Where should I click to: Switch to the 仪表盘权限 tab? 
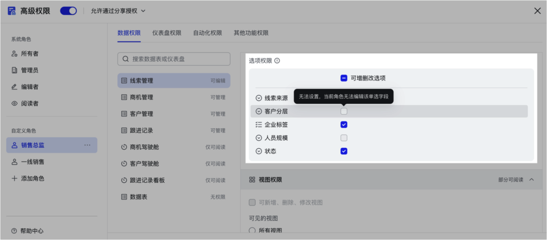click(x=167, y=33)
